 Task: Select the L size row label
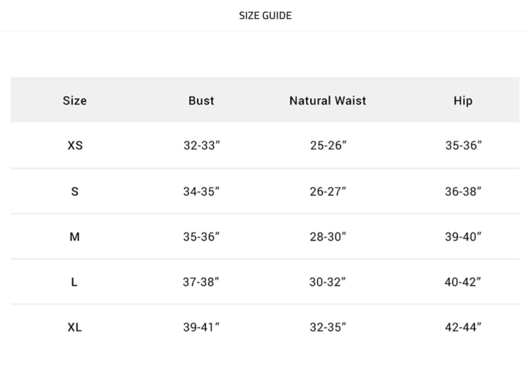[75, 282]
